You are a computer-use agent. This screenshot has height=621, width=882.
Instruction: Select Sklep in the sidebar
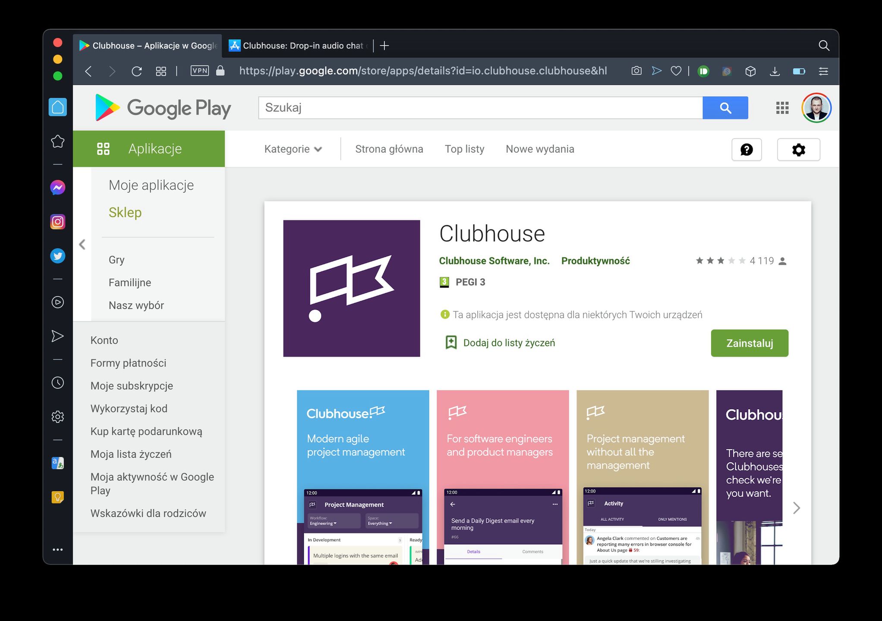pyautogui.click(x=125, y=212)
